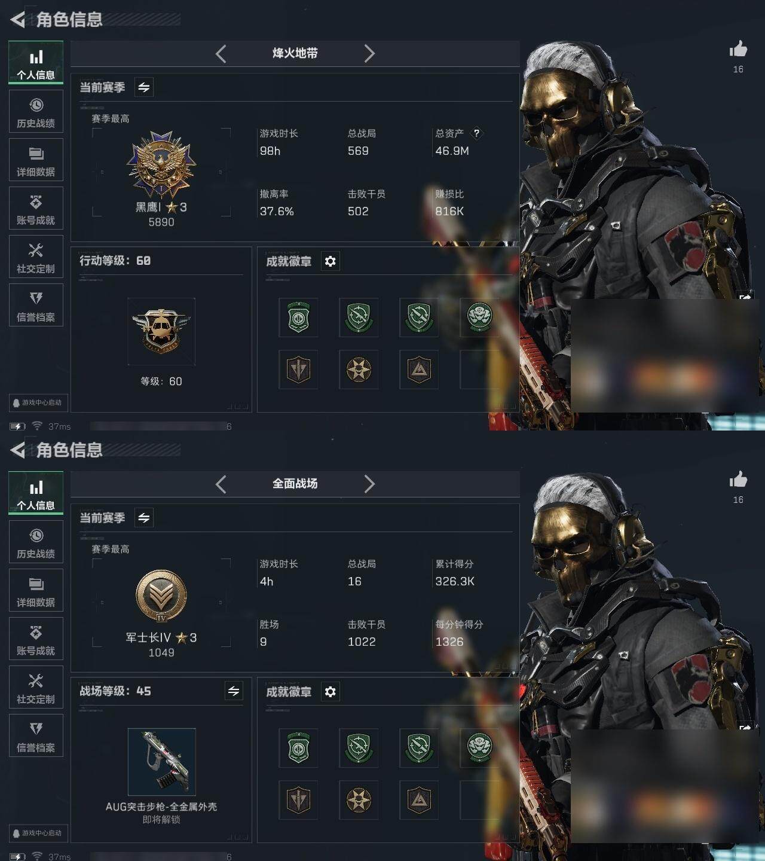Toggle the season swap next to 当前赛季 above 军士长IV
This screenshot has height=861, width=765.
click(144, 518)
